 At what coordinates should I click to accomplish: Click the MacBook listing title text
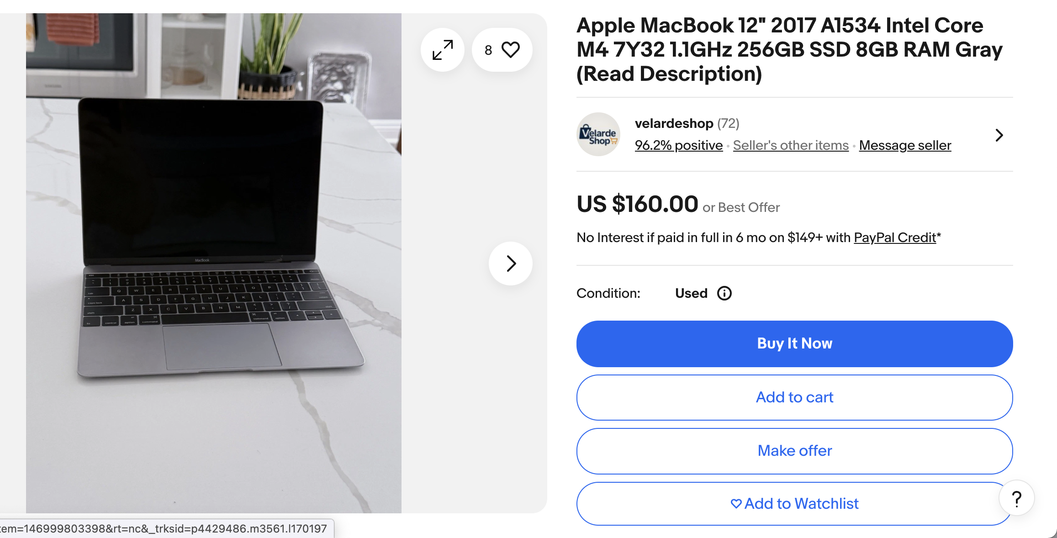pyautogui.click(x=789, y=49)
